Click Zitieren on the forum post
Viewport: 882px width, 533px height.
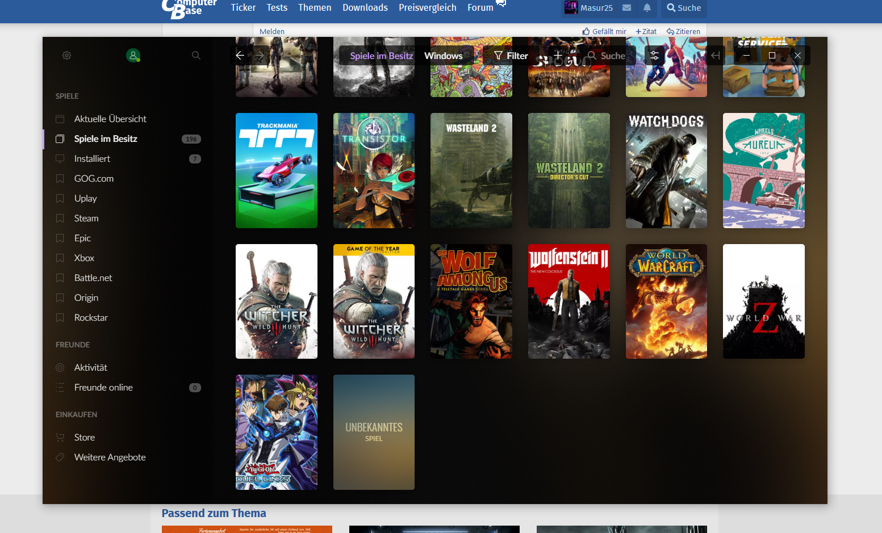683,31
